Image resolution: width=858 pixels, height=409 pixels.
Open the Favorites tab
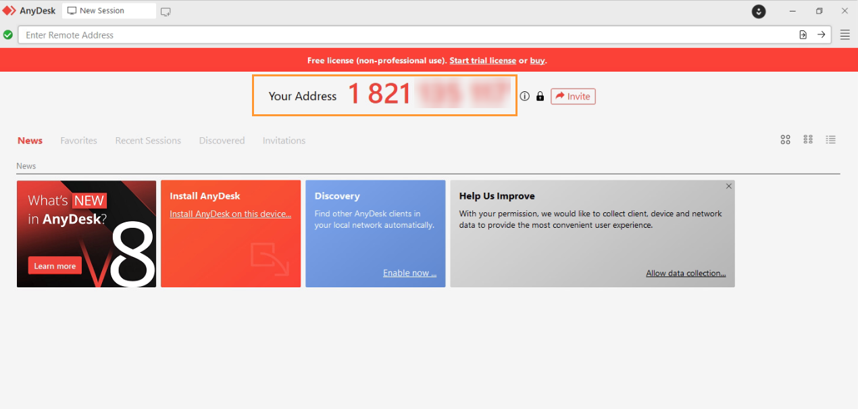tap(78, 141)
